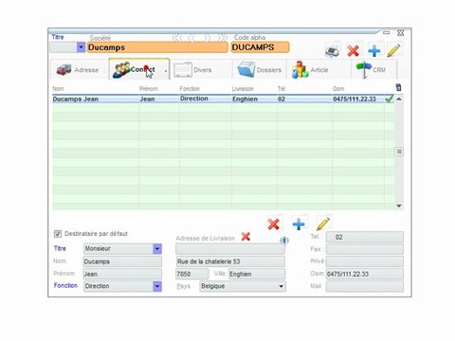Click the empty Mail field
Viewport: 455px width, 341px height.
click(365, 286)
